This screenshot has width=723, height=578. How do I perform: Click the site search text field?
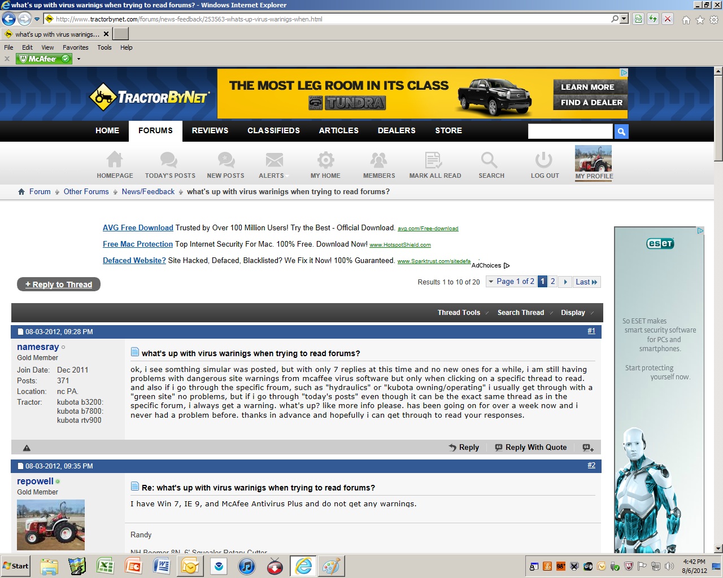coord(570,132)
